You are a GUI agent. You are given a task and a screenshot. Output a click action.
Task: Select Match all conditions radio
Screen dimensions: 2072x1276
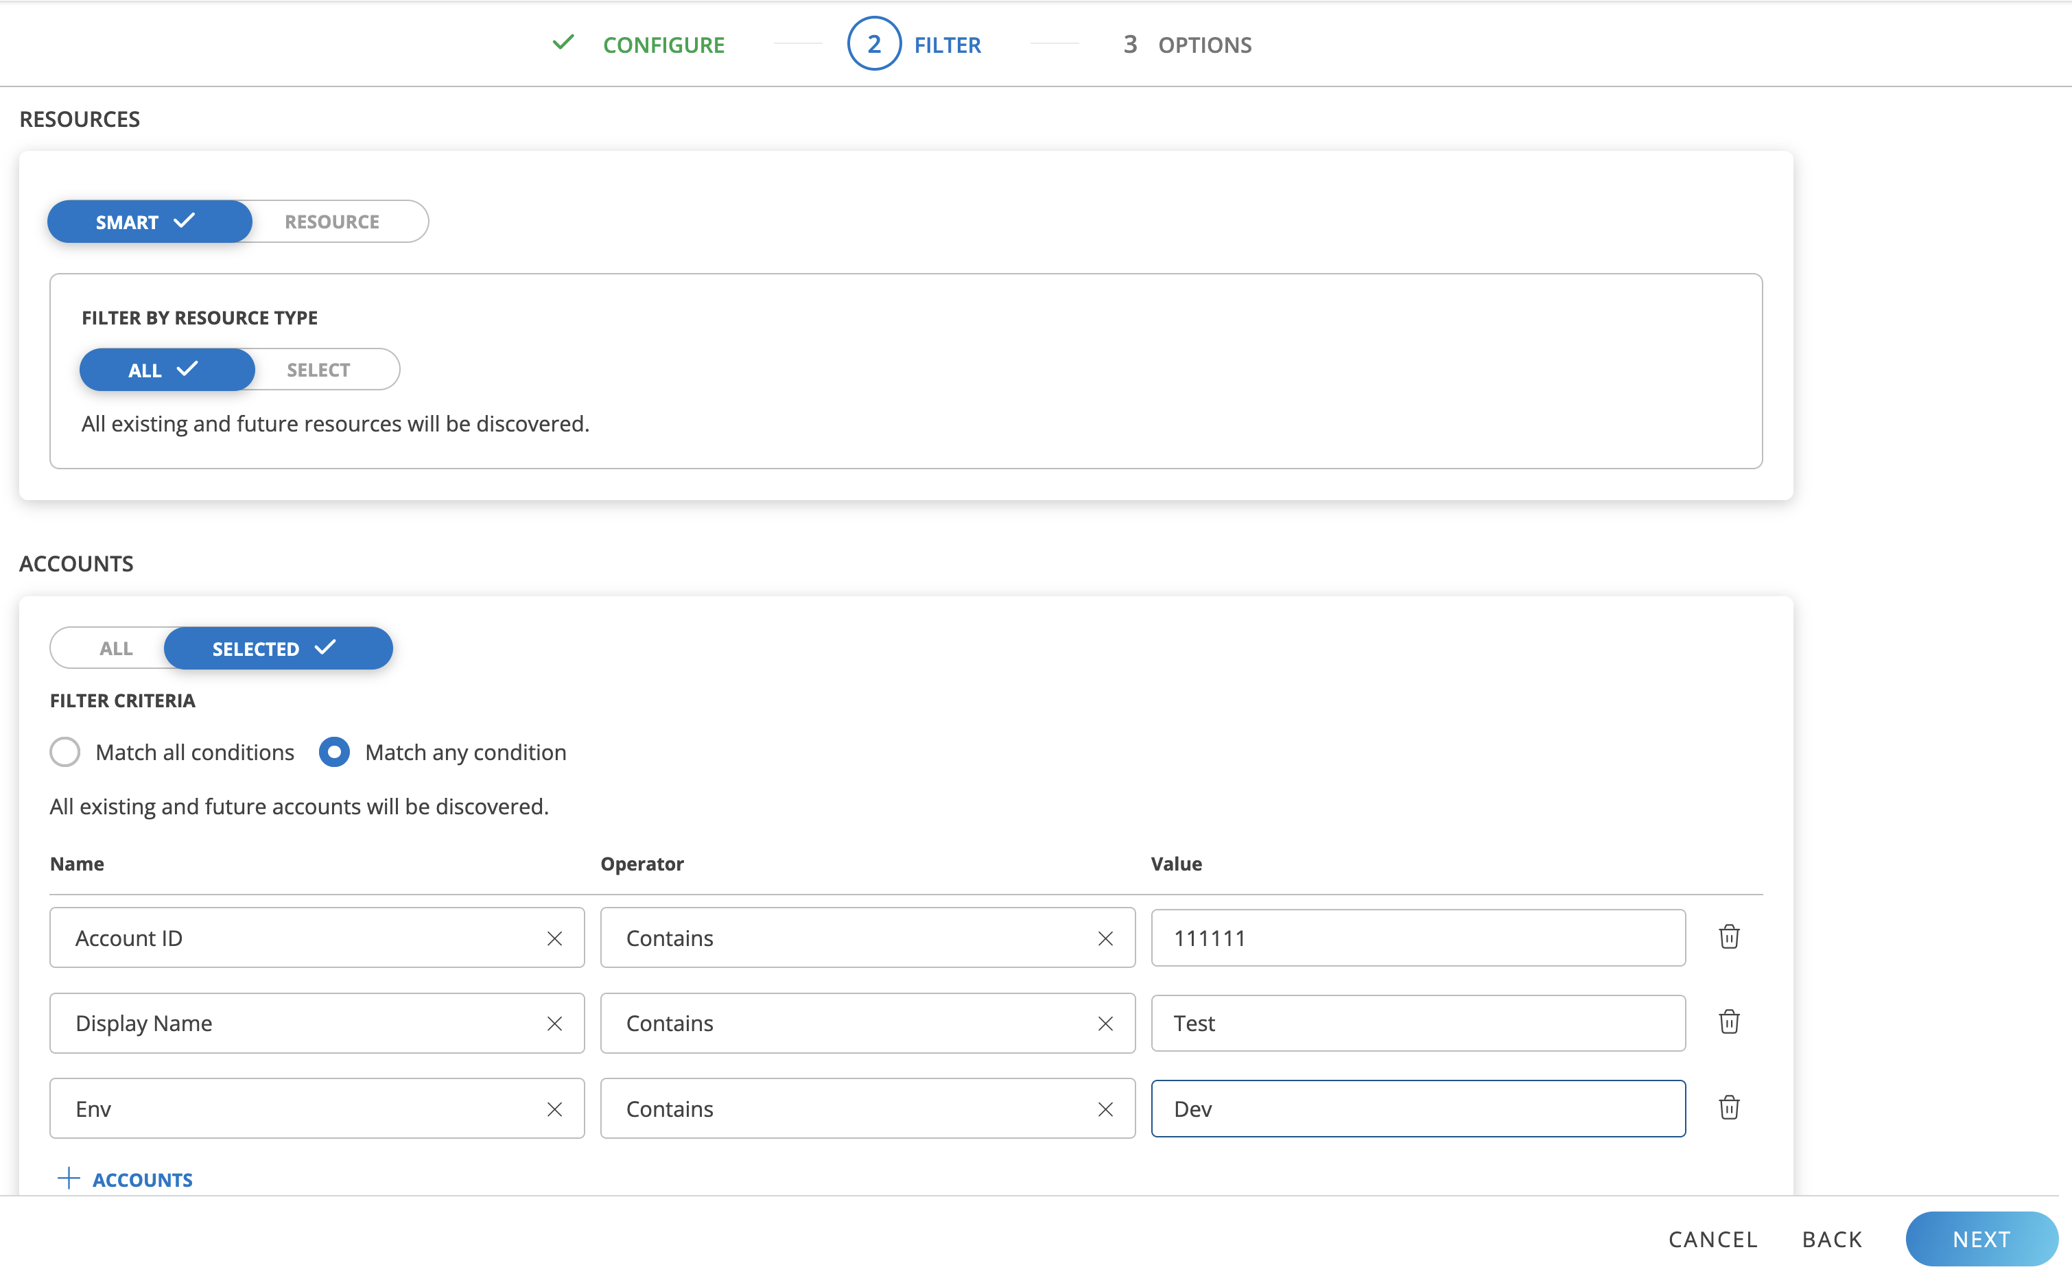click(x=65, y=752)
